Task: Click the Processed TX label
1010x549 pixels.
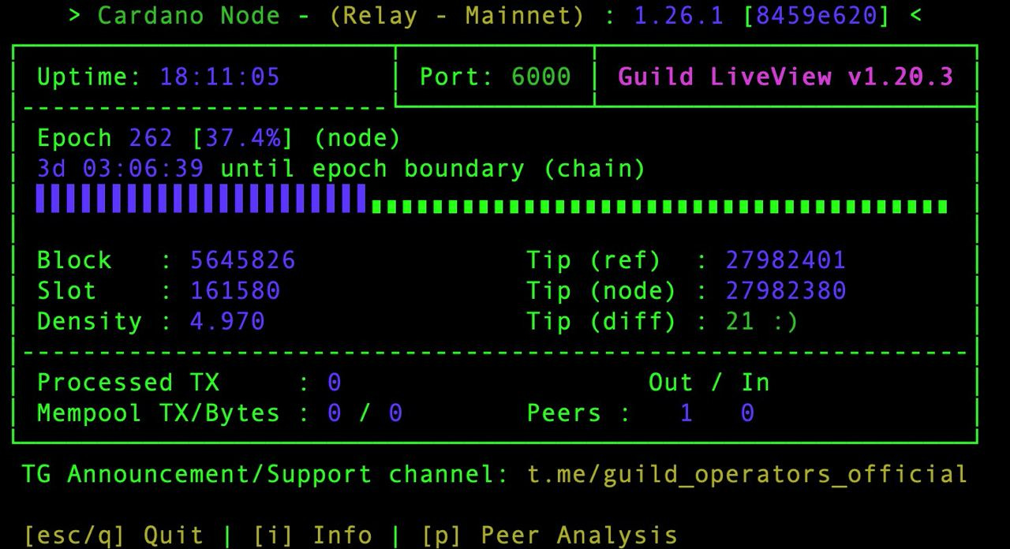Action: (129, 383)
